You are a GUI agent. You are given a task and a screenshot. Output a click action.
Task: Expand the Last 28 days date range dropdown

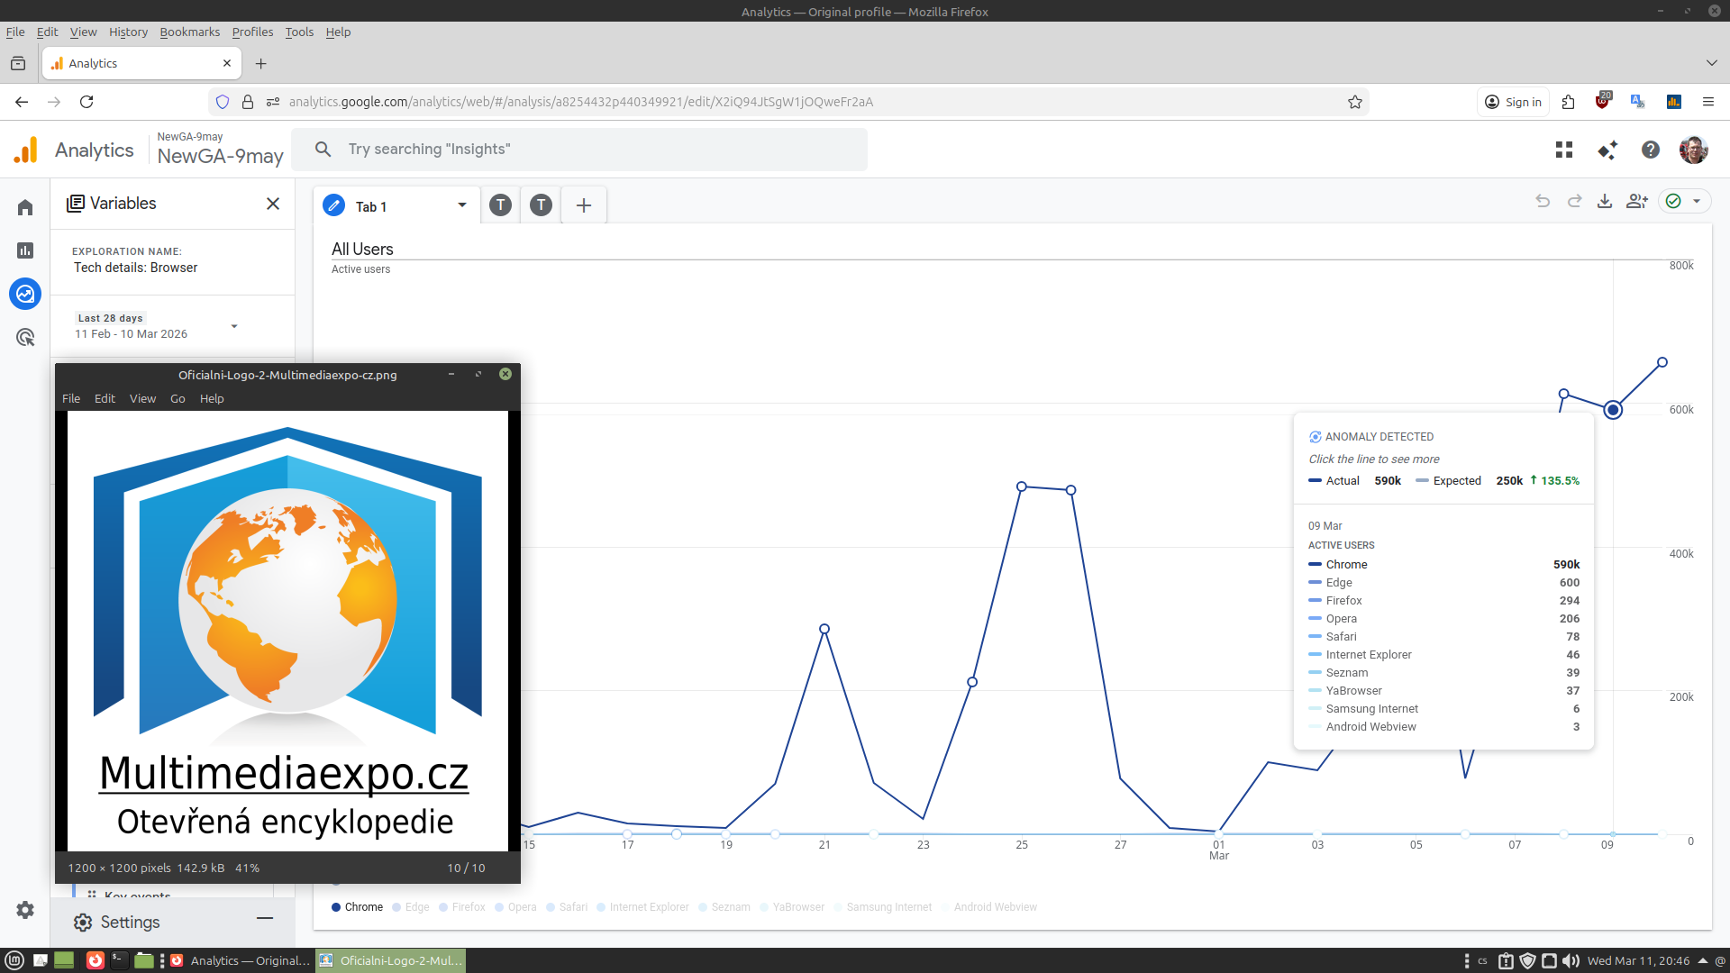tap(234, 326)
